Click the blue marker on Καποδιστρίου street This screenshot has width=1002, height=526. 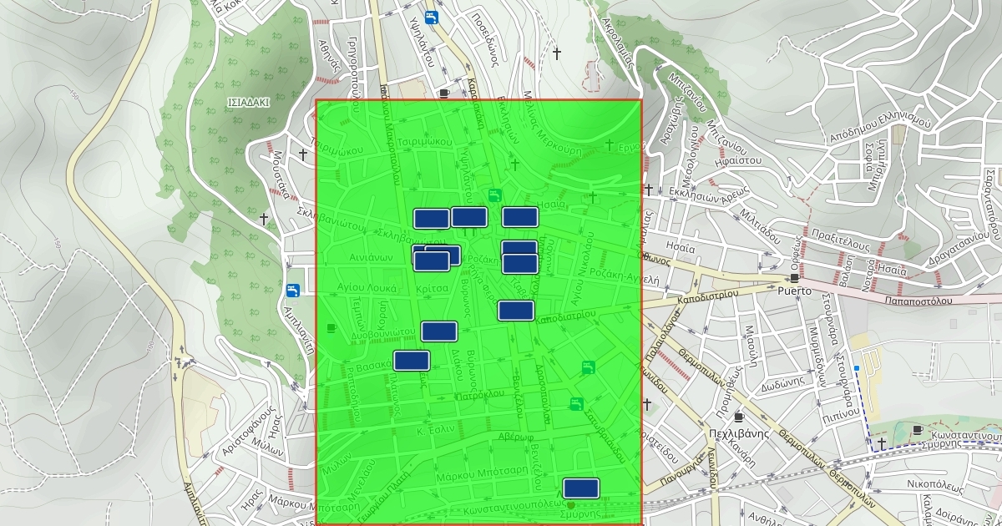pyautogui.click(x=516, y=311)
